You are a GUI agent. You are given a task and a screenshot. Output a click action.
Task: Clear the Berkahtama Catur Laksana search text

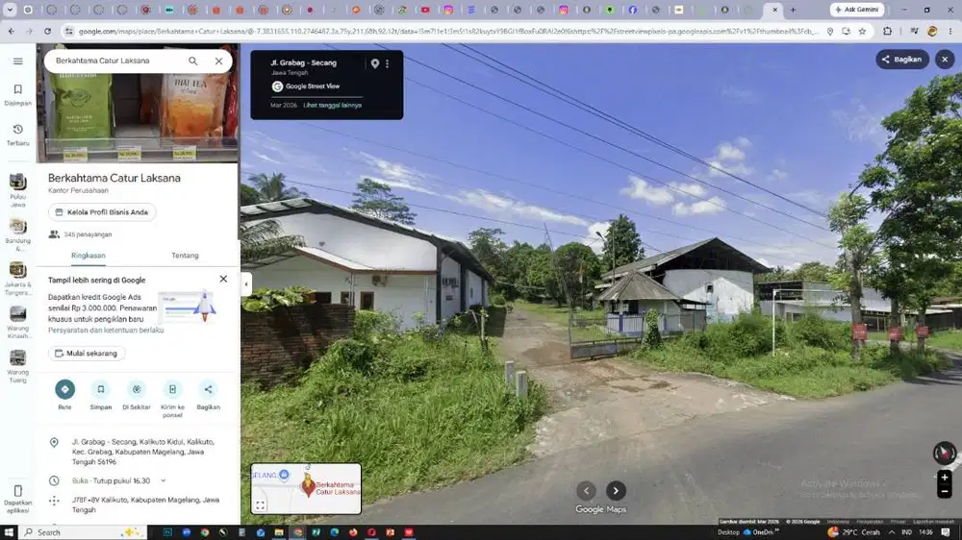[218, 61]
